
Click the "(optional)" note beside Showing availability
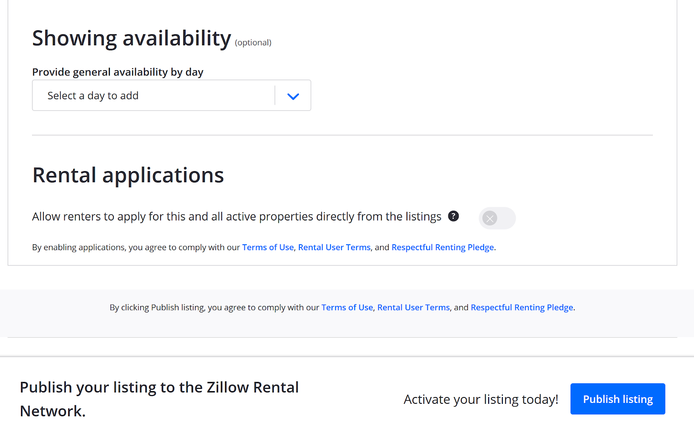pyautogui.click(x=253, y=43)
